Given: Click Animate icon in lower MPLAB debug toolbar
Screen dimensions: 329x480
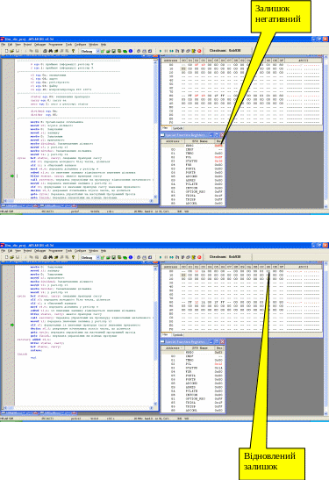Looking at the screenshot, I should 171,257.
